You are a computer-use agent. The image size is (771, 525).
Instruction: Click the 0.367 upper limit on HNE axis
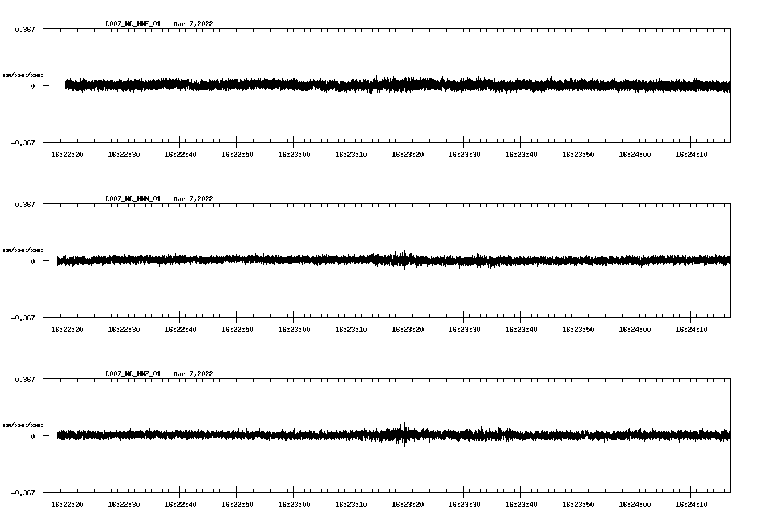coord(24,29)
